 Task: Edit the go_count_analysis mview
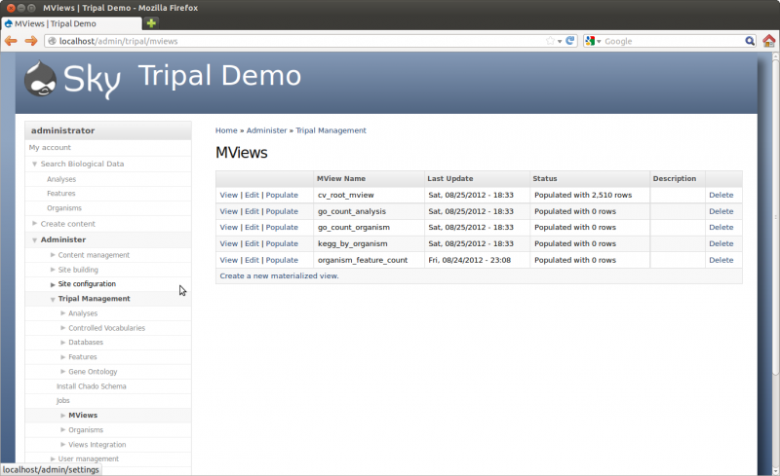[252, 211]
